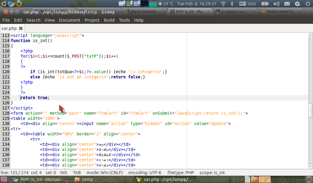Open the mail envelope indicator

(x=287, y=4)
